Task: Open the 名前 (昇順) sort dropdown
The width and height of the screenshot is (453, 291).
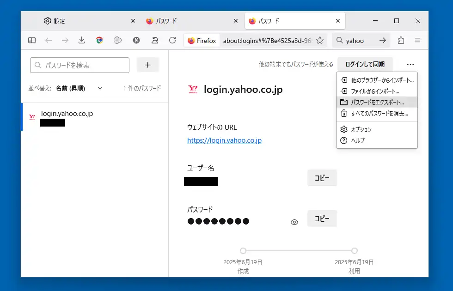Action: 79,88
